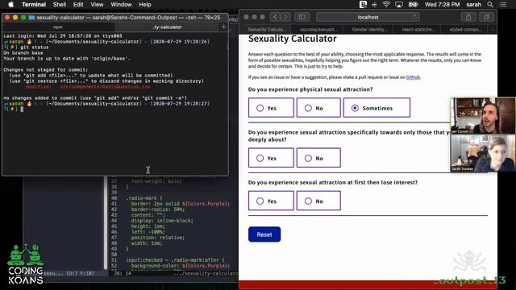This screenshot has width=516, height=290.
Task: Switch to the ..ty-calculator terminal tab
Action: click(167, 27)
